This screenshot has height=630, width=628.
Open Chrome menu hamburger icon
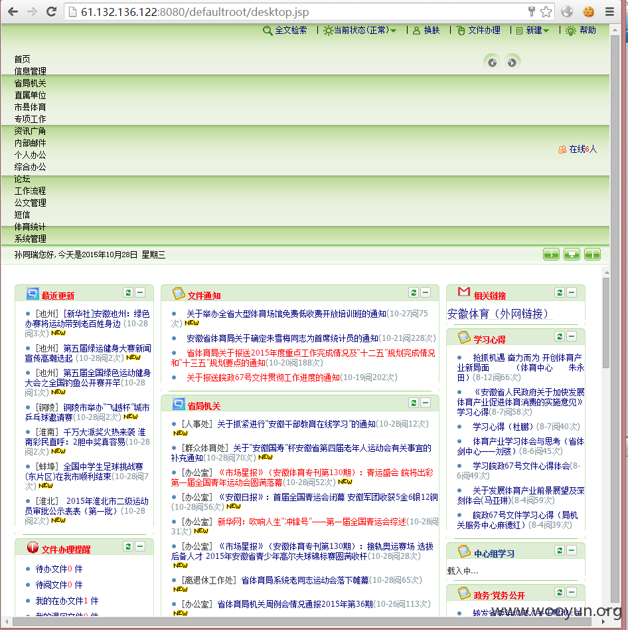[609, 12]
